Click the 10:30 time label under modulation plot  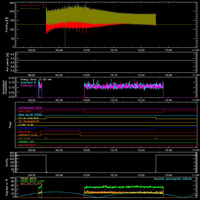click(141, 100)
